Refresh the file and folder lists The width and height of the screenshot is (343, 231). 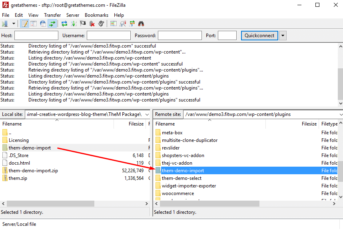click(64, 24)
